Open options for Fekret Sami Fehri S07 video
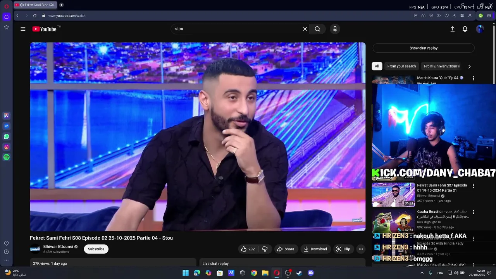The width and height of the screenshot is (496, 279). 473,186
